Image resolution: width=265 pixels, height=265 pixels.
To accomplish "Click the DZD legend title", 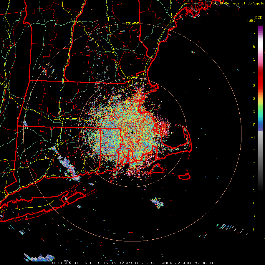I will pyautogui.click(x=259, y=18).
